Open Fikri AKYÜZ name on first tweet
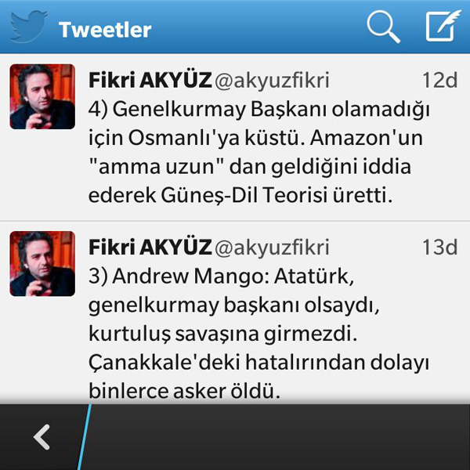The width and height of the screenshot is (470, 470). coord(150,80)
